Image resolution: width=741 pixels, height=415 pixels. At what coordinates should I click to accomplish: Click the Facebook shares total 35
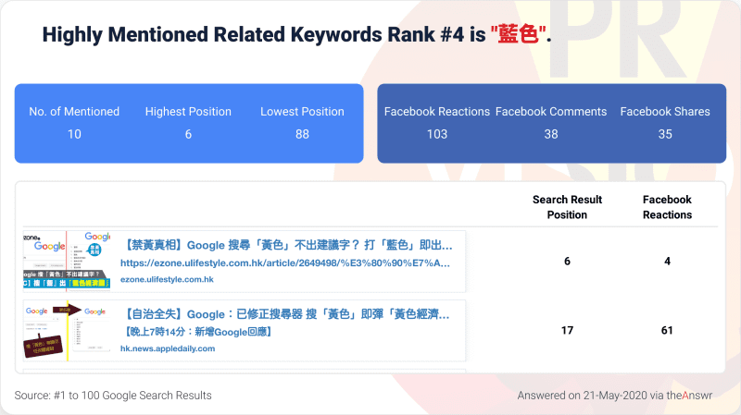point(665,134)
